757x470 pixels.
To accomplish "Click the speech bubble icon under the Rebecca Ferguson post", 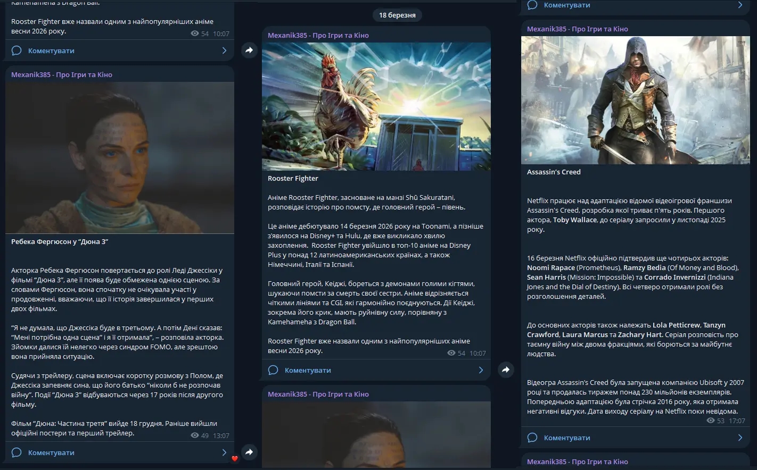I will [x=17, y=452].
